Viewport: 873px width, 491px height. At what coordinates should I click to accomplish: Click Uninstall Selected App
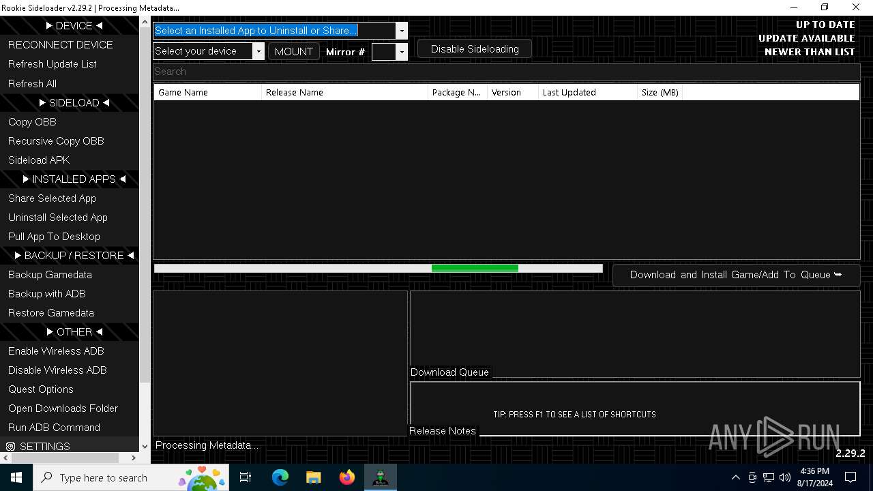(x=58, y=217)
